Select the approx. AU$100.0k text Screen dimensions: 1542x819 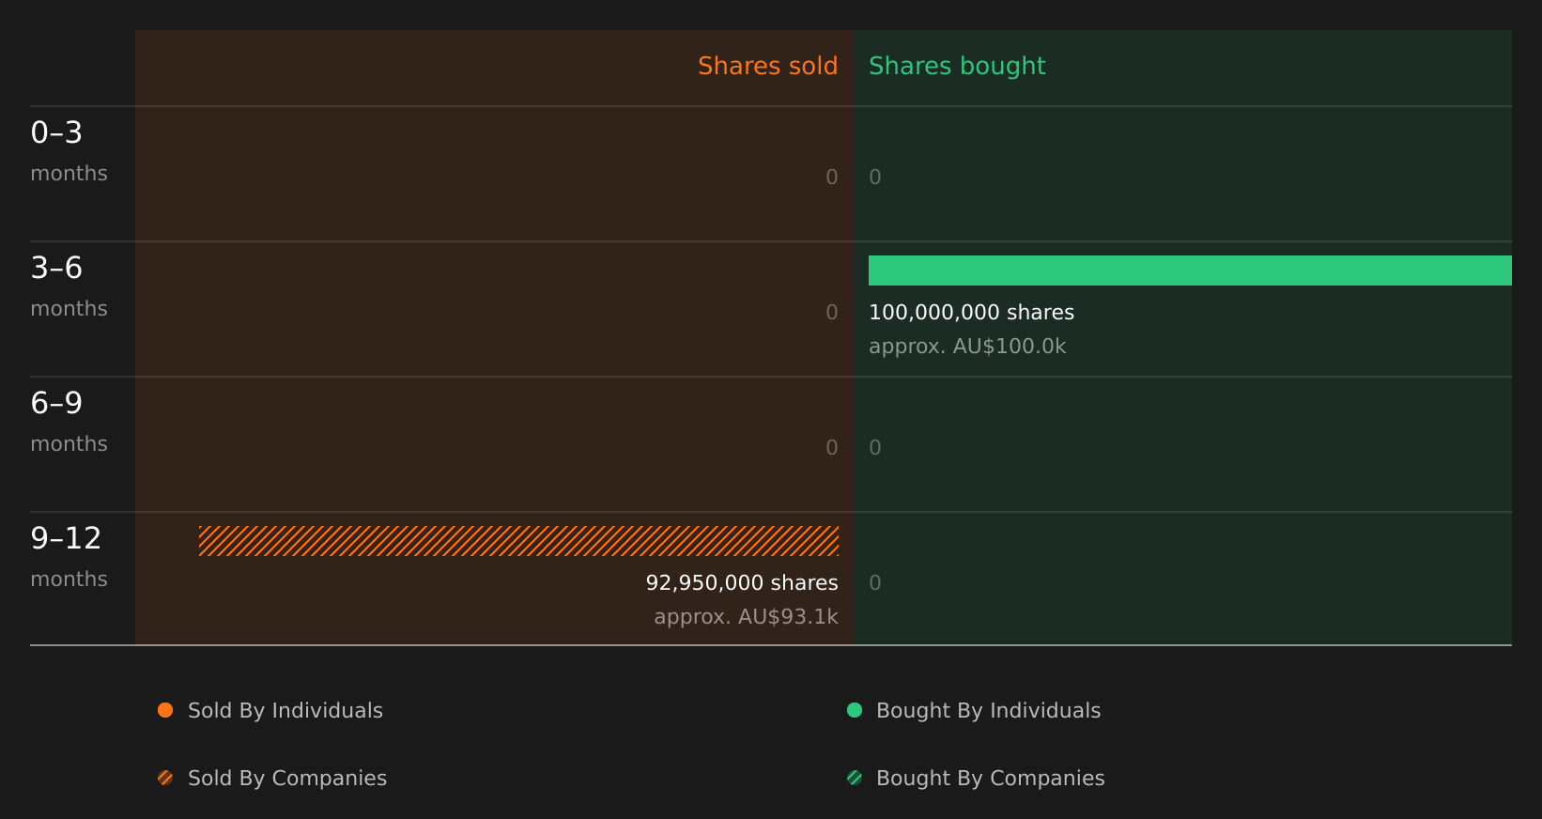967,347
